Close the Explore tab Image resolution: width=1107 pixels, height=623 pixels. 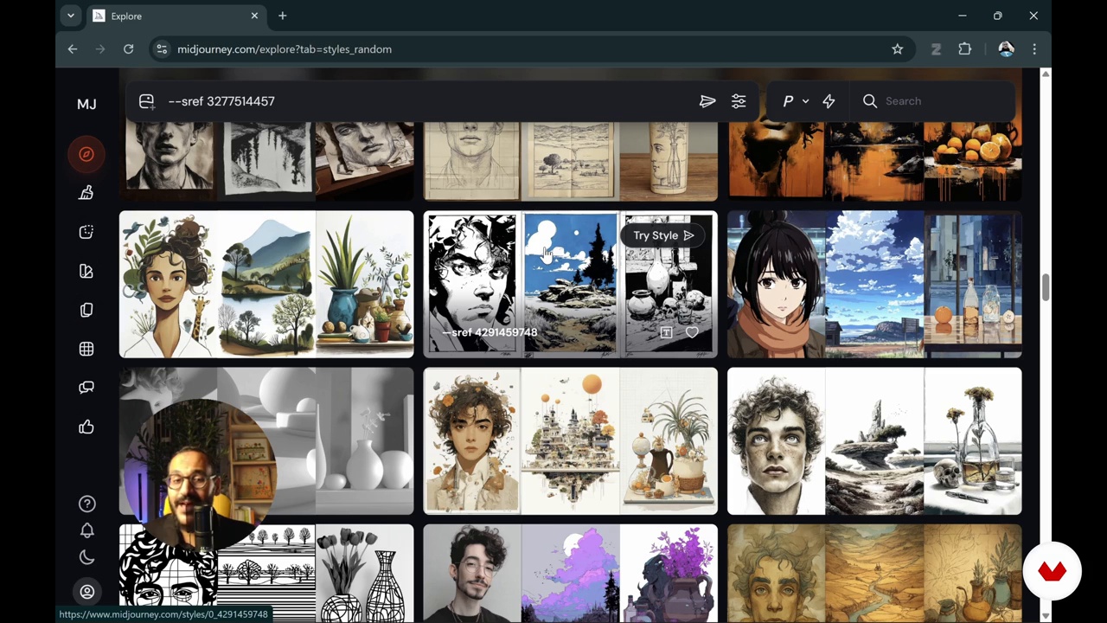tap(254, 16)
